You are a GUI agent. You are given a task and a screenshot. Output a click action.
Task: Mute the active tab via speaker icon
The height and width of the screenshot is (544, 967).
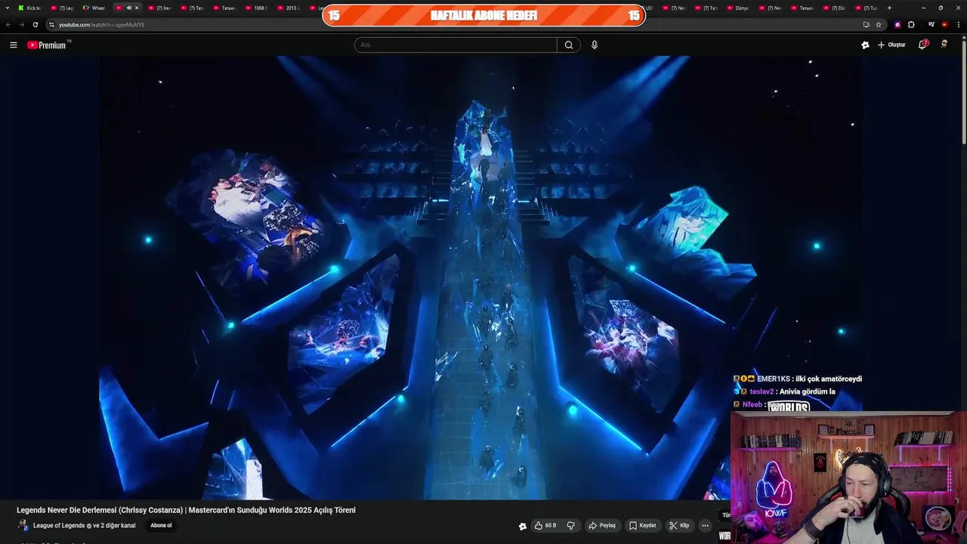(x=128, y=8)
